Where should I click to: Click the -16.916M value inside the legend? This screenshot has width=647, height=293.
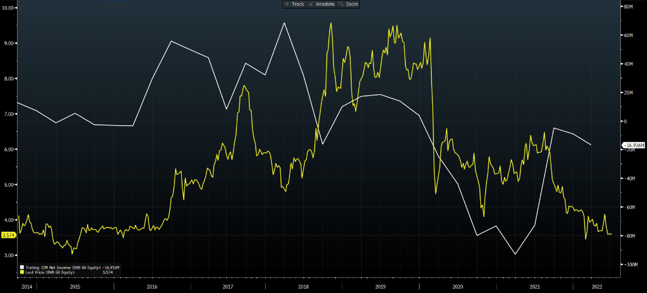tap(111, 268)
